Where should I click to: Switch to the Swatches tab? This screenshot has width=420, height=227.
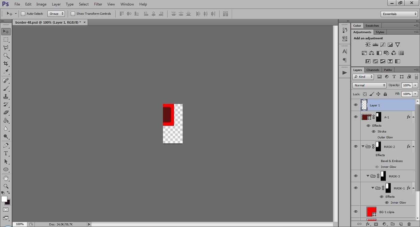pyautogui.click(x=372, y=26)
